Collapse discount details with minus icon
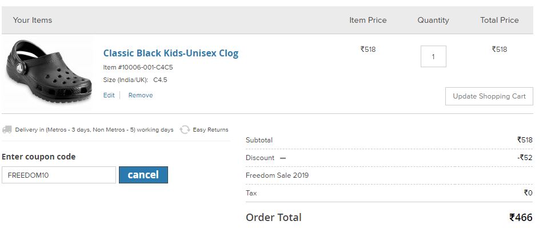The height and width of the screenshot is (229, 547). point(283,158)
